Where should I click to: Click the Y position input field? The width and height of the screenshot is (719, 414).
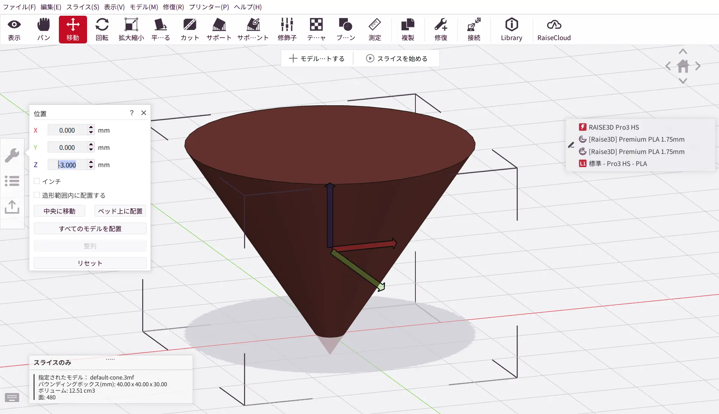68,148
